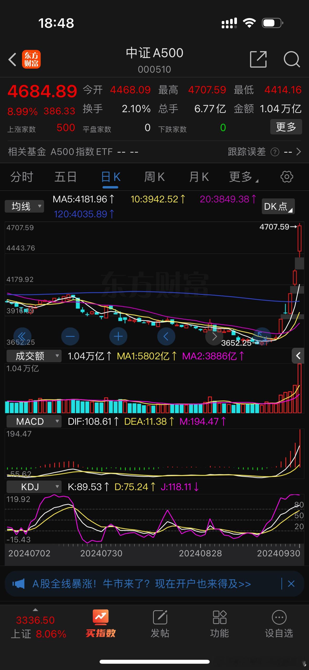Open the A股全线暴涨 promo link
Viewport: 309px width, 670px height.
coord(142,584)
